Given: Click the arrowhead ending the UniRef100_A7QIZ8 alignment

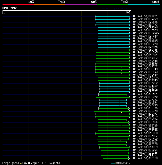Looking at the screenshot, I should pyautogui.click(x=129, y=158).
